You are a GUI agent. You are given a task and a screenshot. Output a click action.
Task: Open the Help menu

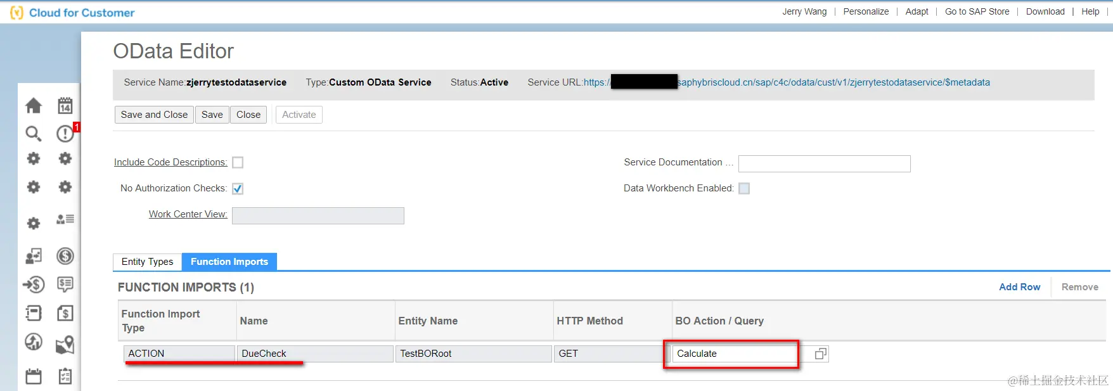pos(1090,11)
